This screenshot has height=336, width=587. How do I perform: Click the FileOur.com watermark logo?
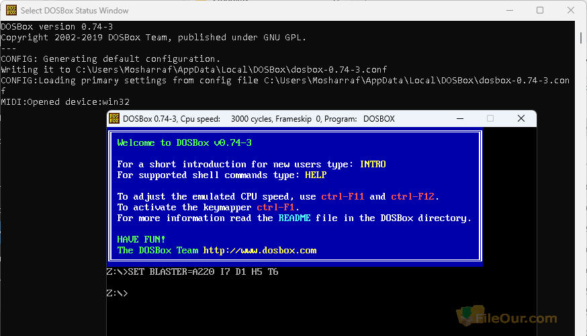tap(506, 318)
